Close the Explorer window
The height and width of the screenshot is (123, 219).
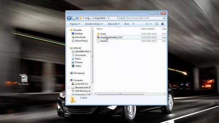tap(164, 14)
